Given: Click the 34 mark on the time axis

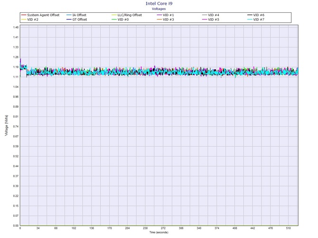Looking at the screenshot, I should tap(38, 228).
